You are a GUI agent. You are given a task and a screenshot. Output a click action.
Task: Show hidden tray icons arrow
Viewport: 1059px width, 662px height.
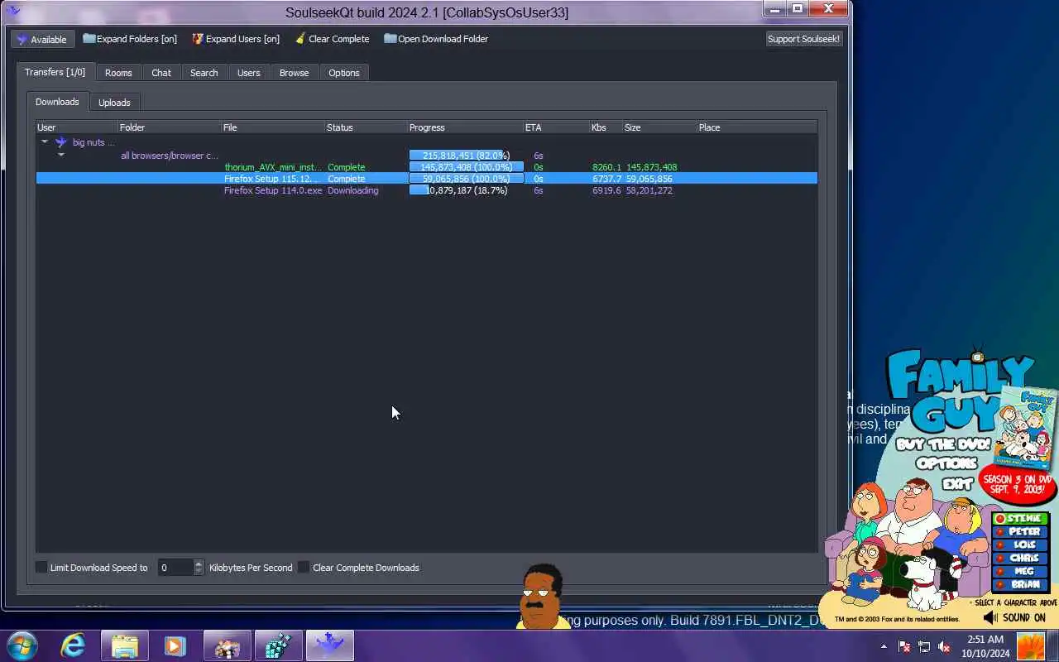pos(884,646)
